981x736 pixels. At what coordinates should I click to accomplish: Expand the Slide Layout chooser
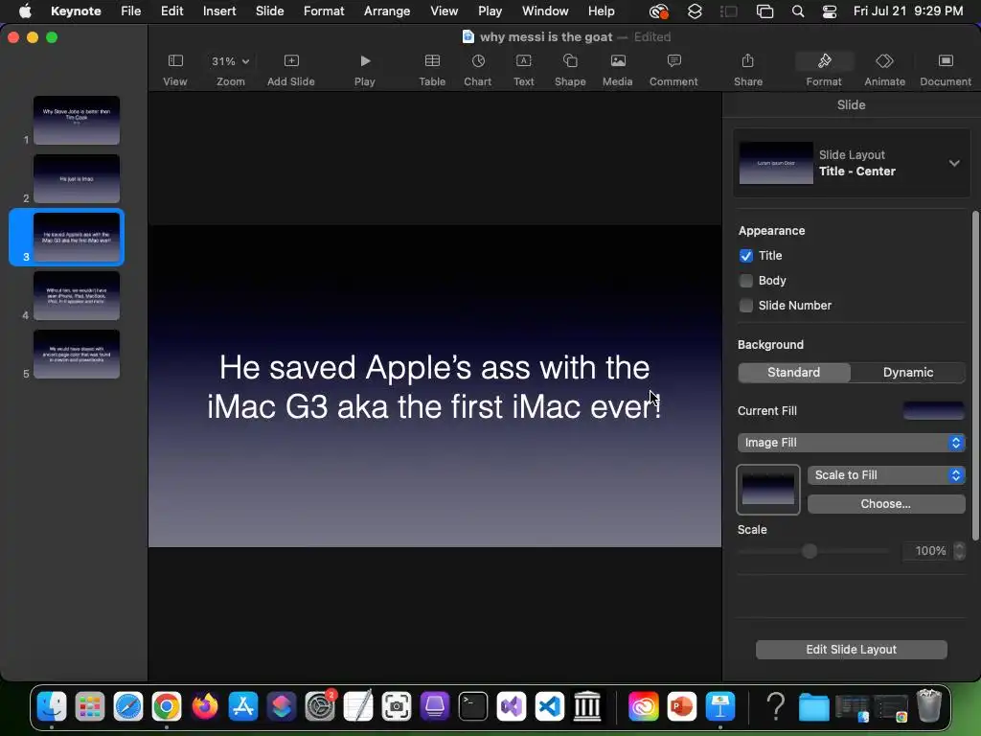coord(953,163)
